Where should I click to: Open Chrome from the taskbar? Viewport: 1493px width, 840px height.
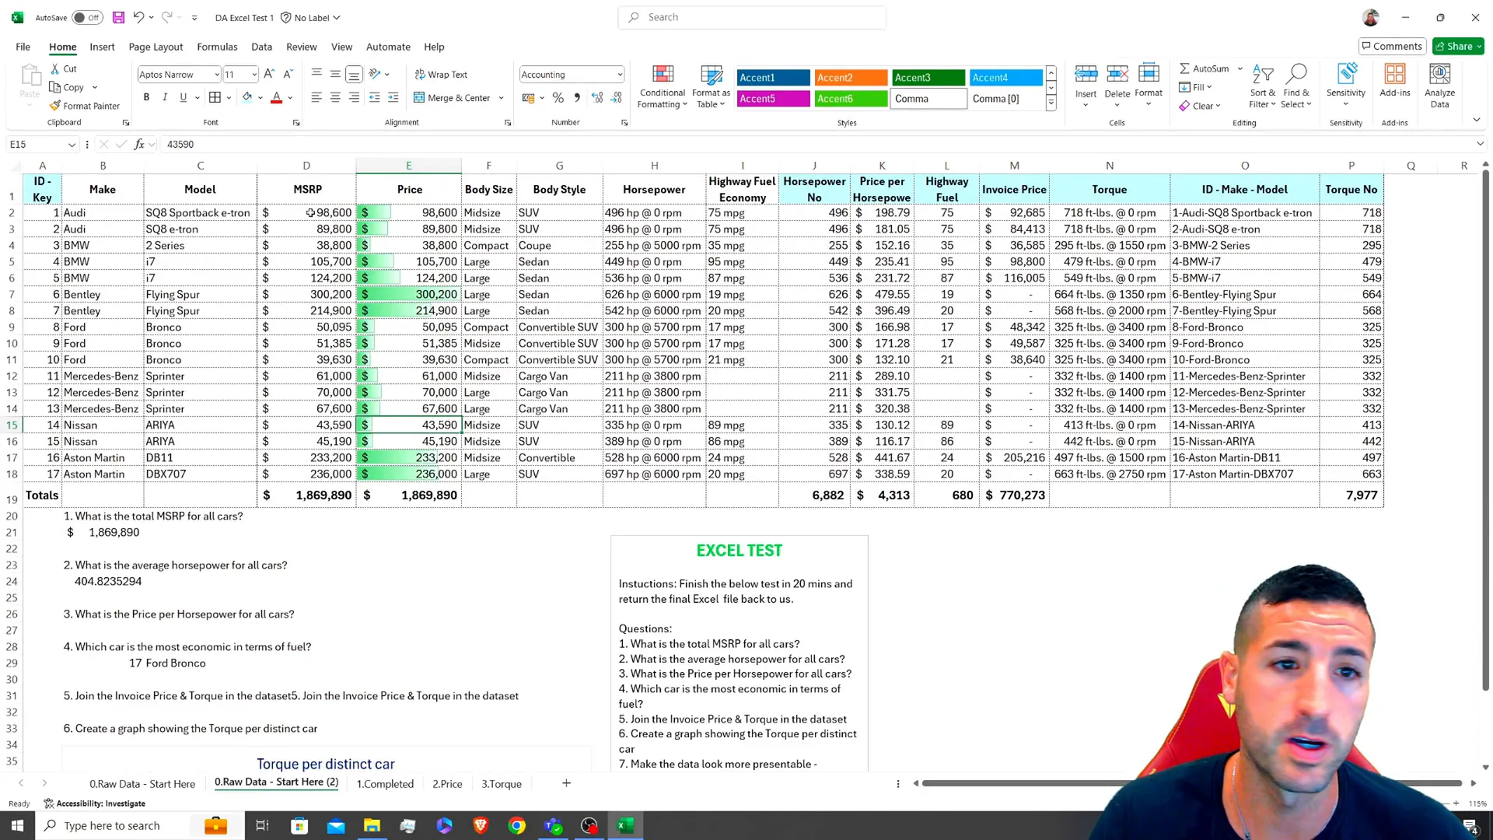click(516, 825)
